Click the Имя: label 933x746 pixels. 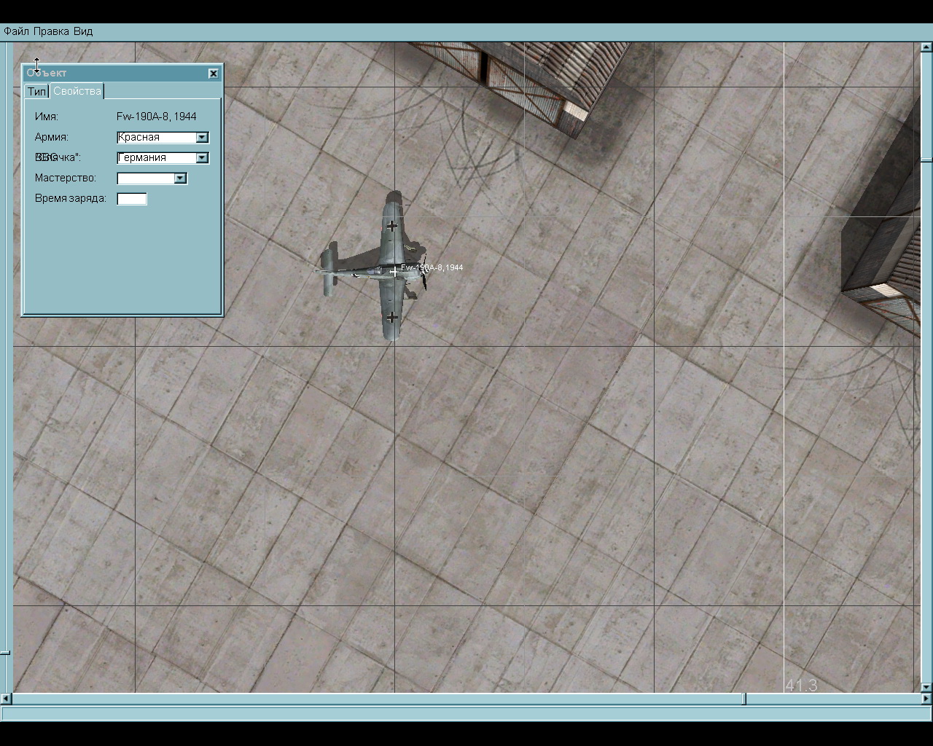[x=47, y=117]
